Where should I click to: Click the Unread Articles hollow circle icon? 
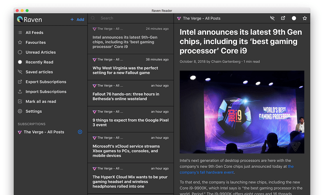(20, 52)
